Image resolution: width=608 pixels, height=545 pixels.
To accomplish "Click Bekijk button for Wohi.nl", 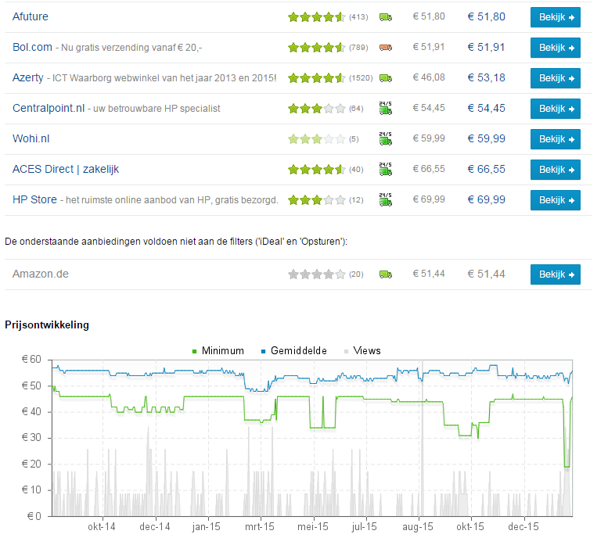I will [x=556, y=139].
